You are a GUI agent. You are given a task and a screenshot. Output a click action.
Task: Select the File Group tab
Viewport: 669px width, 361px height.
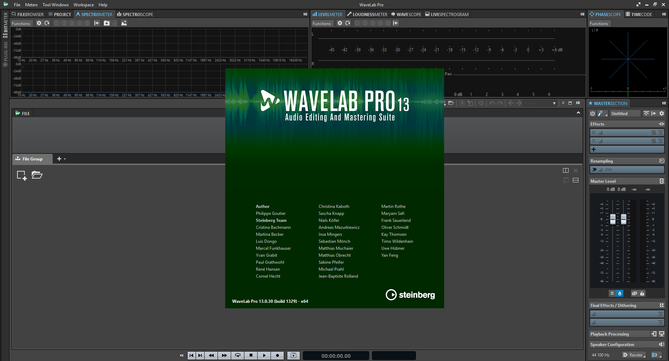coord(32,159)
